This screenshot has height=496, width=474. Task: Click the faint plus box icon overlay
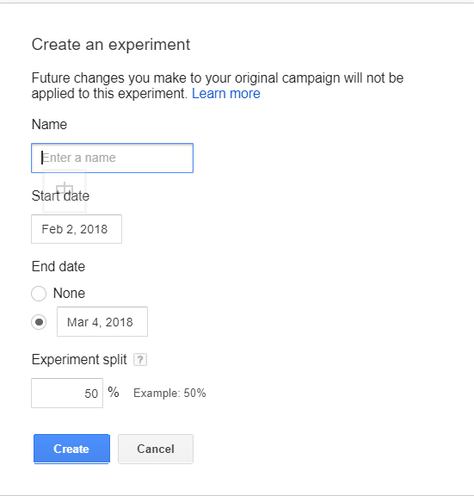[x=65, y=190]
